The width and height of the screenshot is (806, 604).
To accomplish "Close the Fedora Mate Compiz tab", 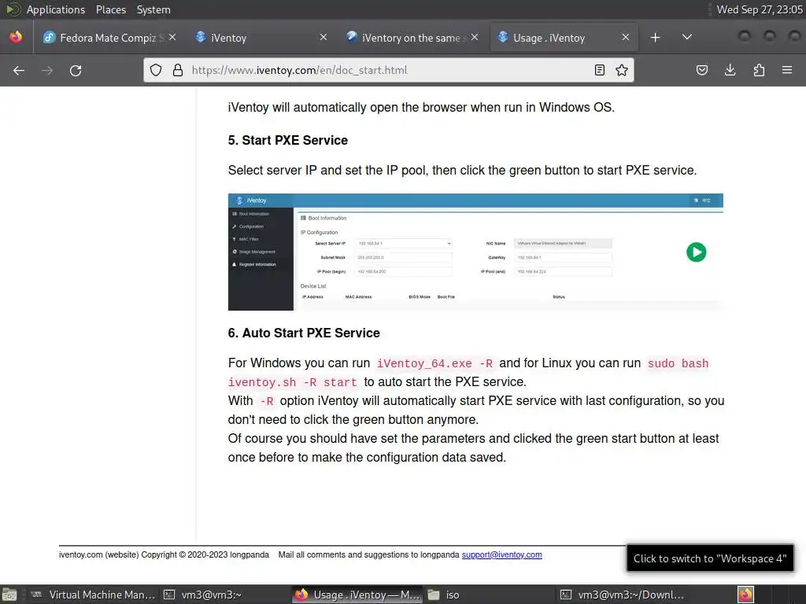I will tap(172, 37).
